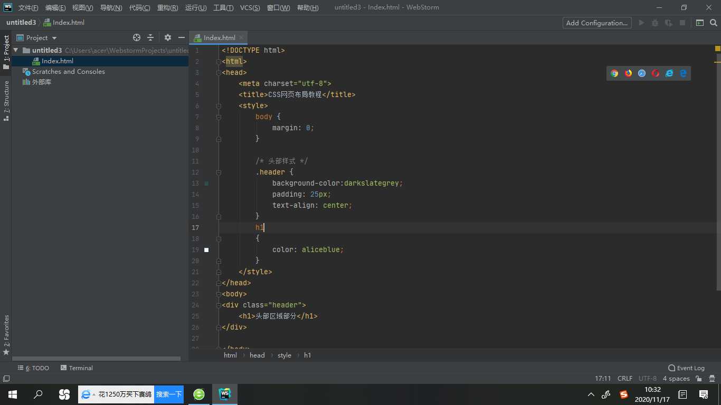Screen dimensions: 721x405
Task: Click the green 360 browser taskbar icon
Action: (x=199, y=394)
